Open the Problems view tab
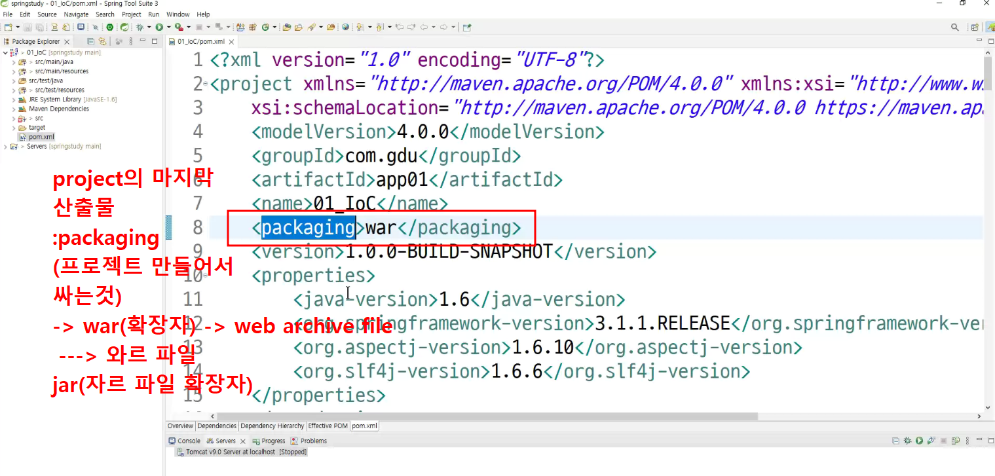This screenshot has width=995, height=476. click(x=309, y=441)
